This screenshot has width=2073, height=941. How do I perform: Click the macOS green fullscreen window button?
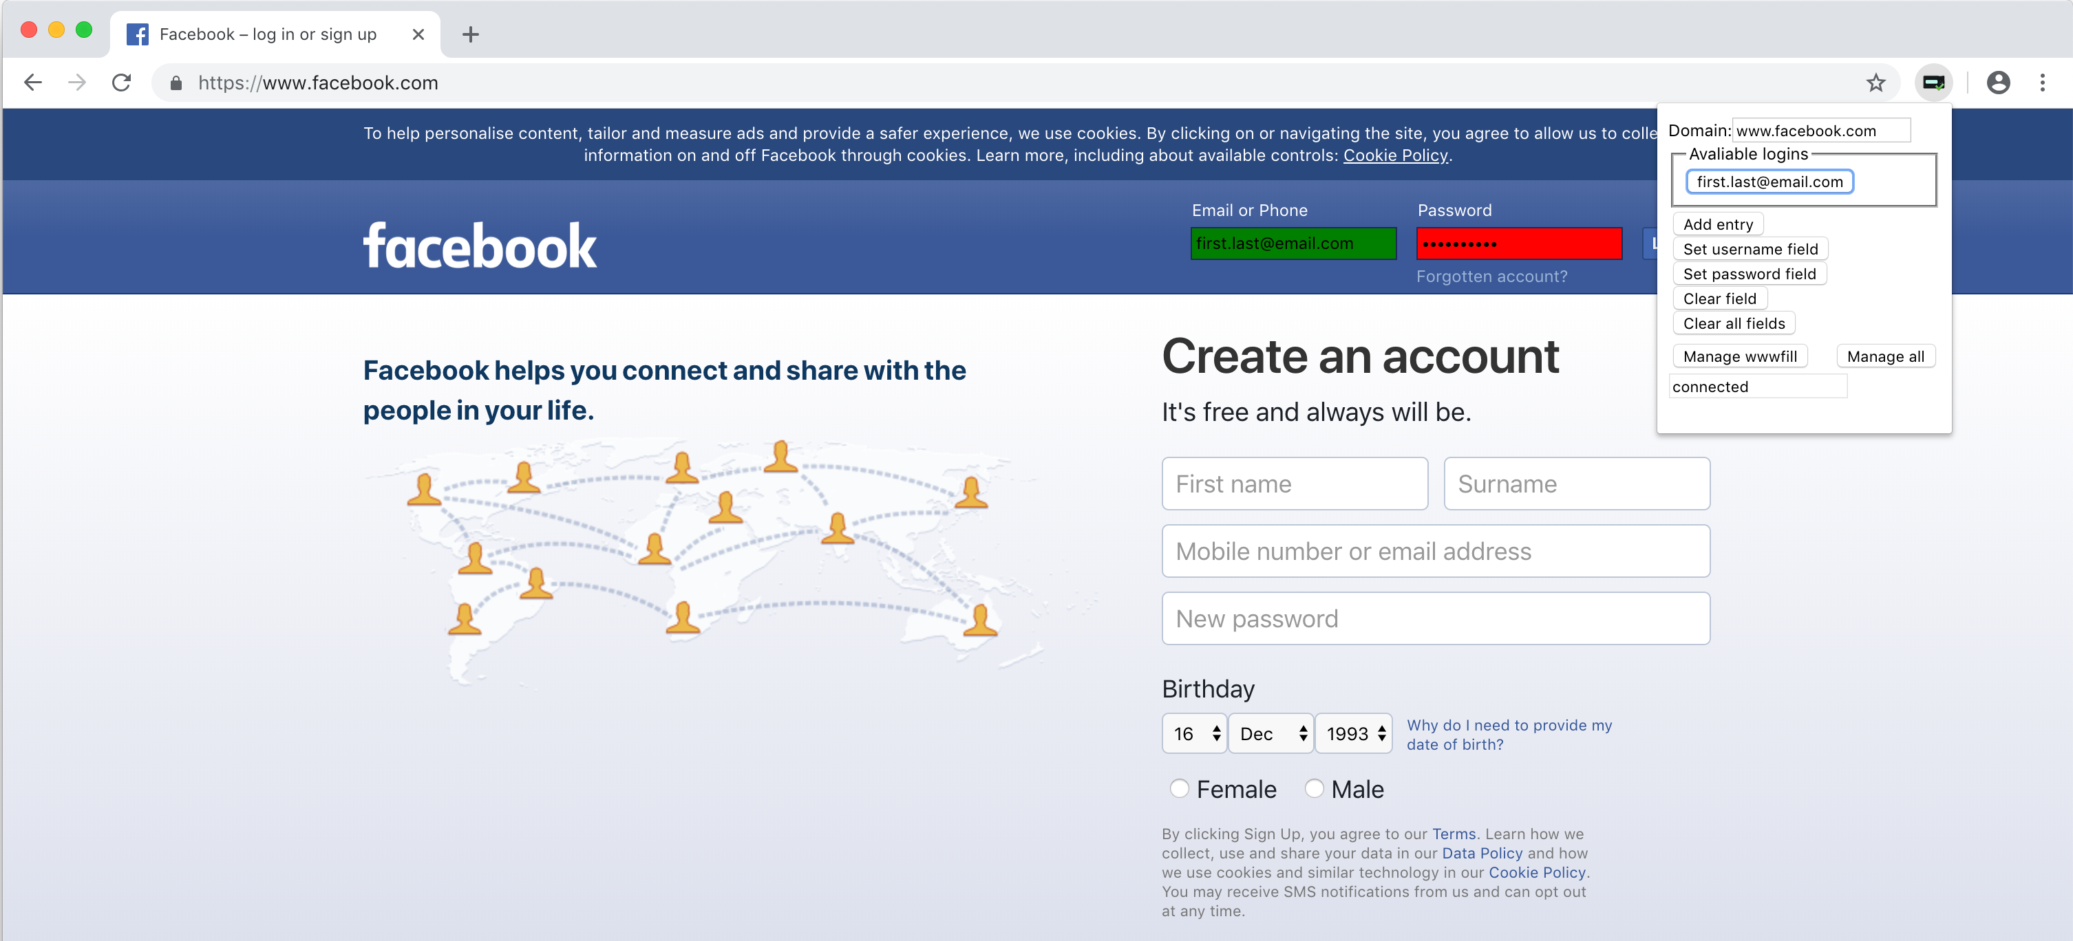coord(84,30)
